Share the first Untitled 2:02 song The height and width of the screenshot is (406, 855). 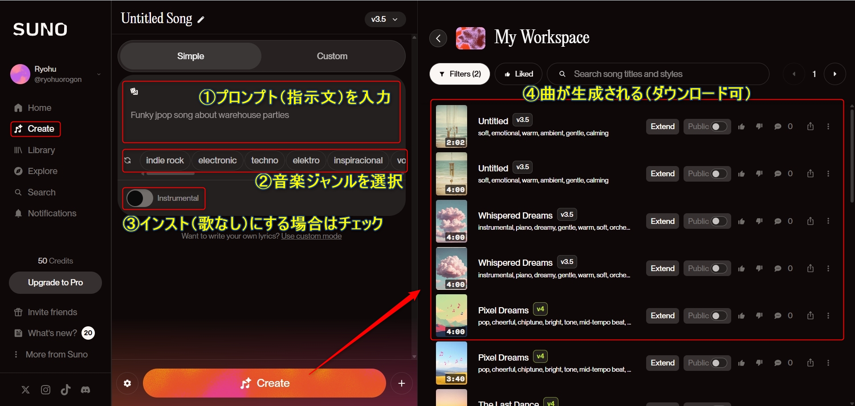point(810,126)
